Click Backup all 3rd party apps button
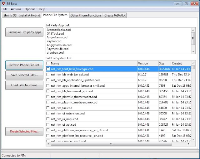Viewport: 200px width, 159px height. (24, 32)
